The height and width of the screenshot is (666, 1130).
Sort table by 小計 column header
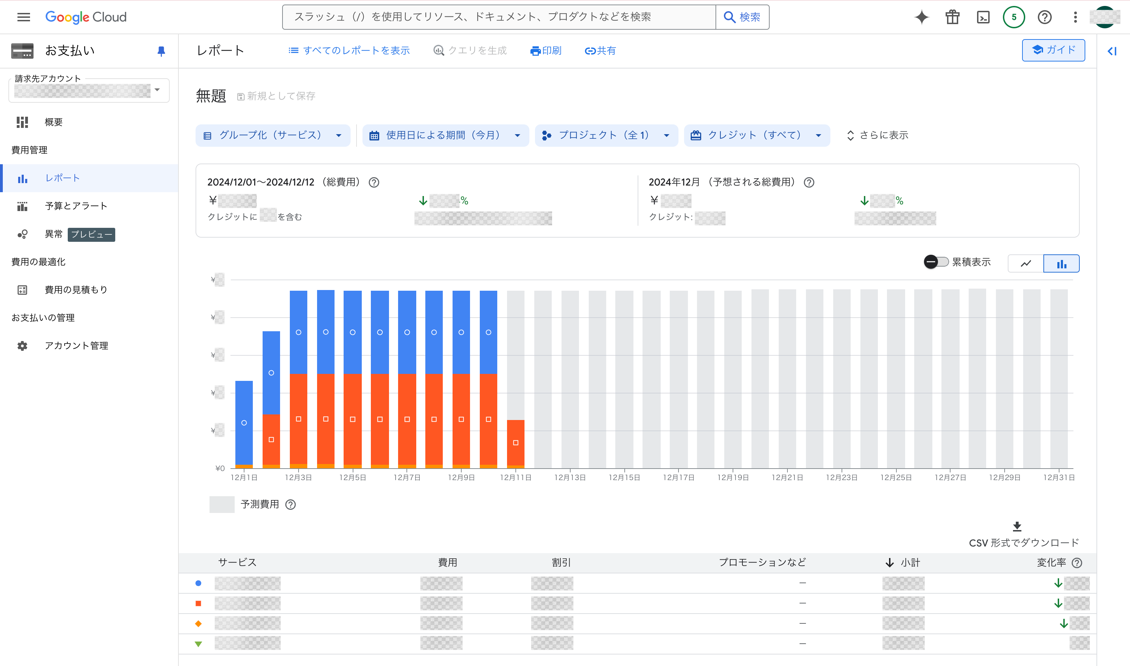903,563
